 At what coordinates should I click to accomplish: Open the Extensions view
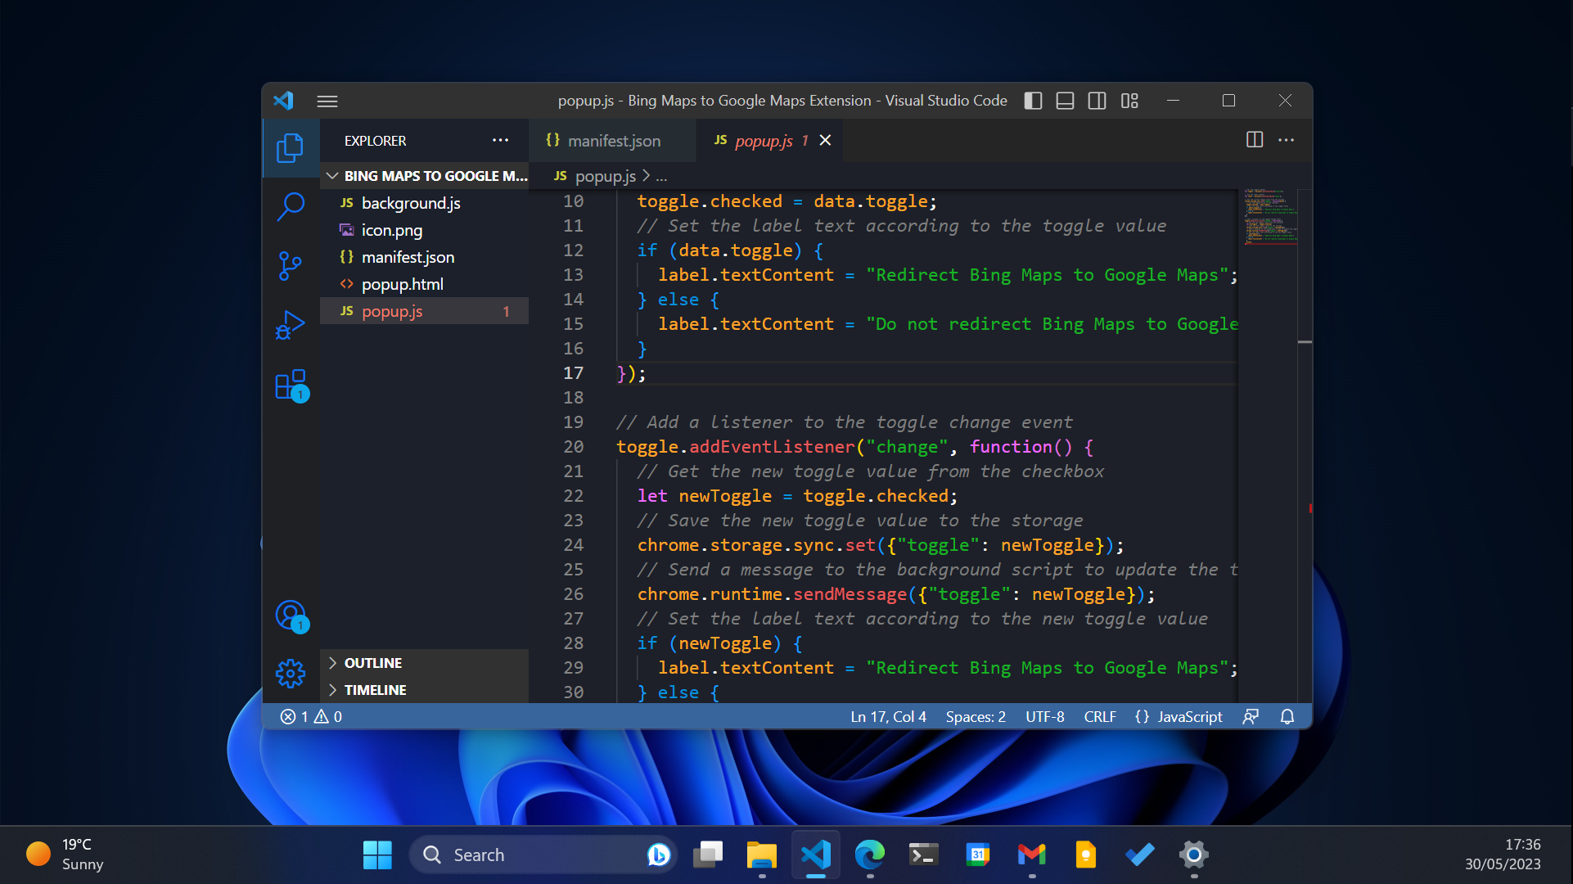pos(291,385)
